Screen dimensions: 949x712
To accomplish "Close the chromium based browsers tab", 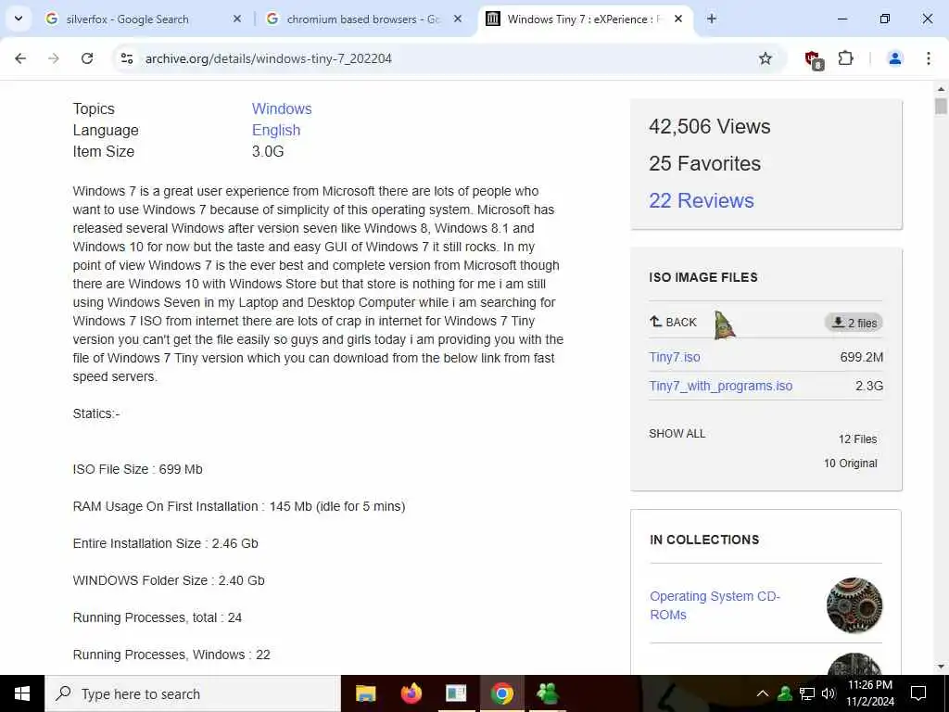I will pos(458,19).
